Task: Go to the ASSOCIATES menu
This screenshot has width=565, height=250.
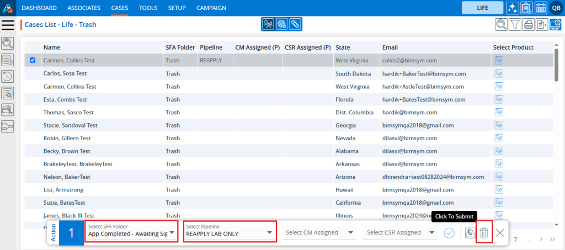Action: (x=84, y=8)
